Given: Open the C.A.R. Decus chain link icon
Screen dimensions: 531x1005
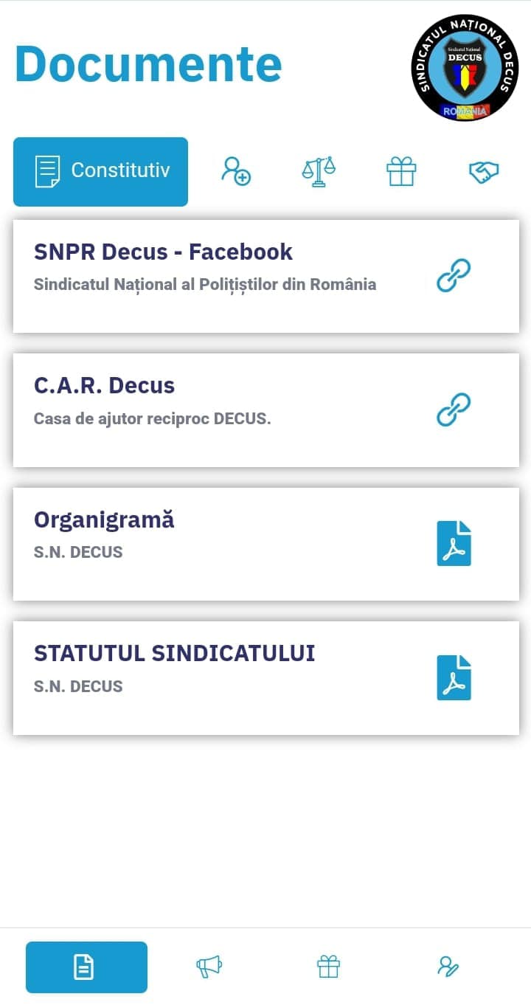Looking at the screenshot, I should click(454, 410).
